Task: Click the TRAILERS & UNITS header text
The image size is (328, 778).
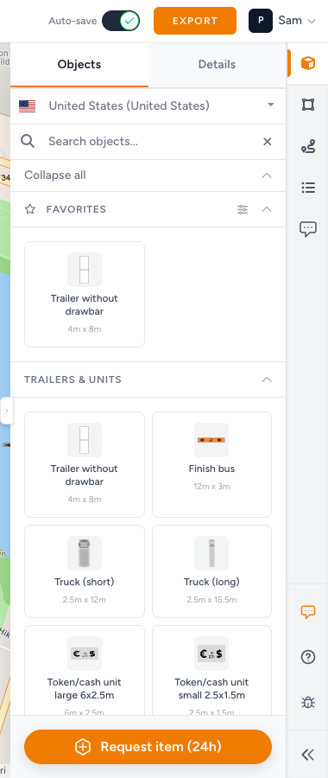Action: (73, 379)
